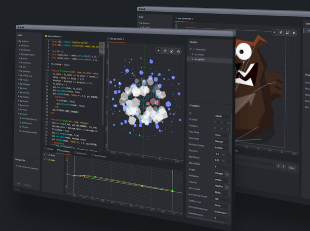Click the next arrow button in the back window
The image size is (310, 231).
tap(283, 167)
